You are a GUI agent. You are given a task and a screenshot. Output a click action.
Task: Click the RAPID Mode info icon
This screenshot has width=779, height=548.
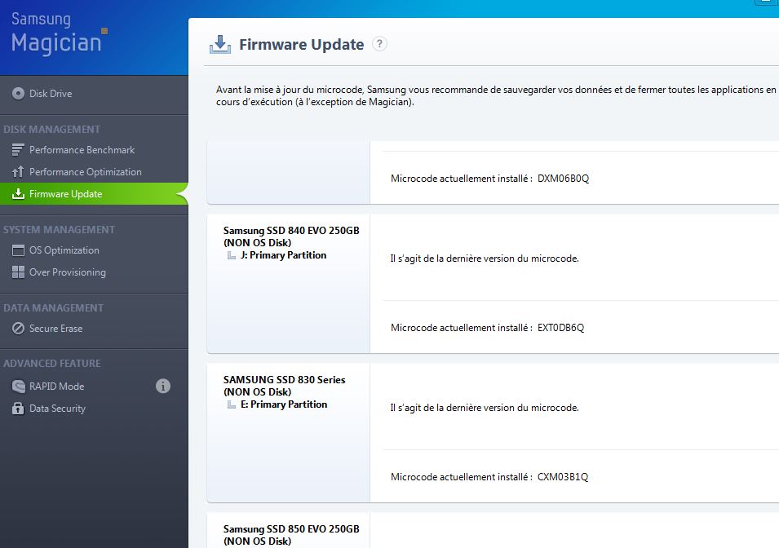click(163, 386)
